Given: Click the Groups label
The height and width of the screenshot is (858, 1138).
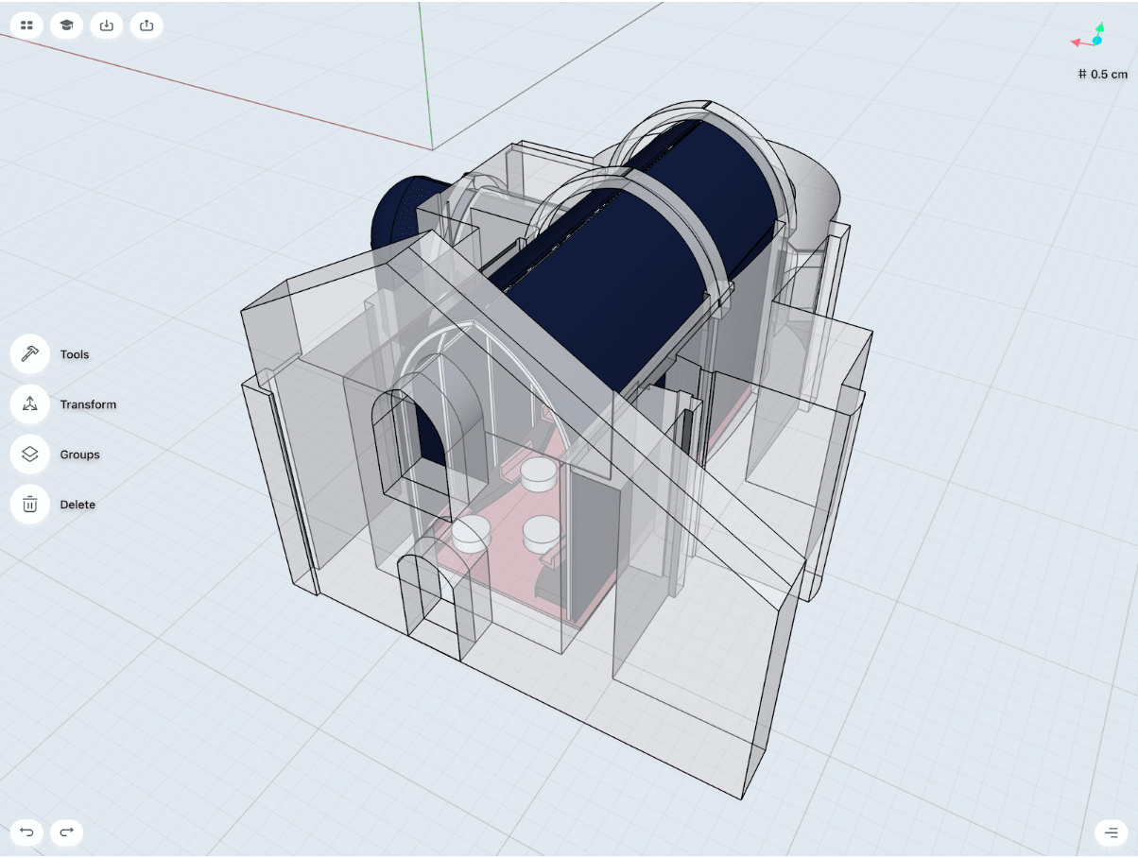Looking at the screenshot, I should click(x=79, y=455).
